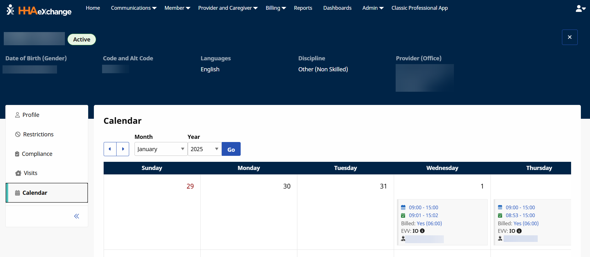Select the Profile sidebar tab
Screen dimensions: 590x257
point(47,115)
